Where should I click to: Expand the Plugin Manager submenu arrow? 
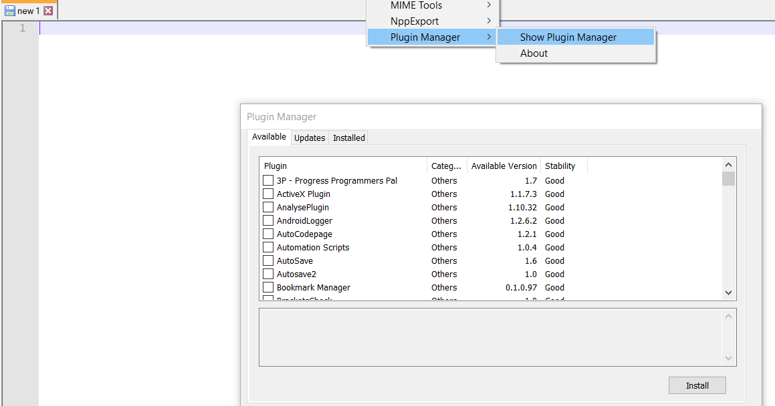click(488, 37)
